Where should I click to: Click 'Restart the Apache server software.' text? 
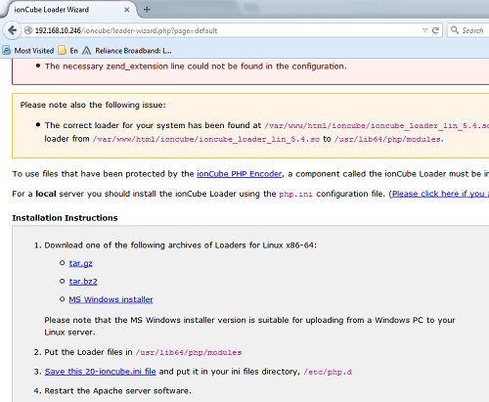[x=117, y=390]
